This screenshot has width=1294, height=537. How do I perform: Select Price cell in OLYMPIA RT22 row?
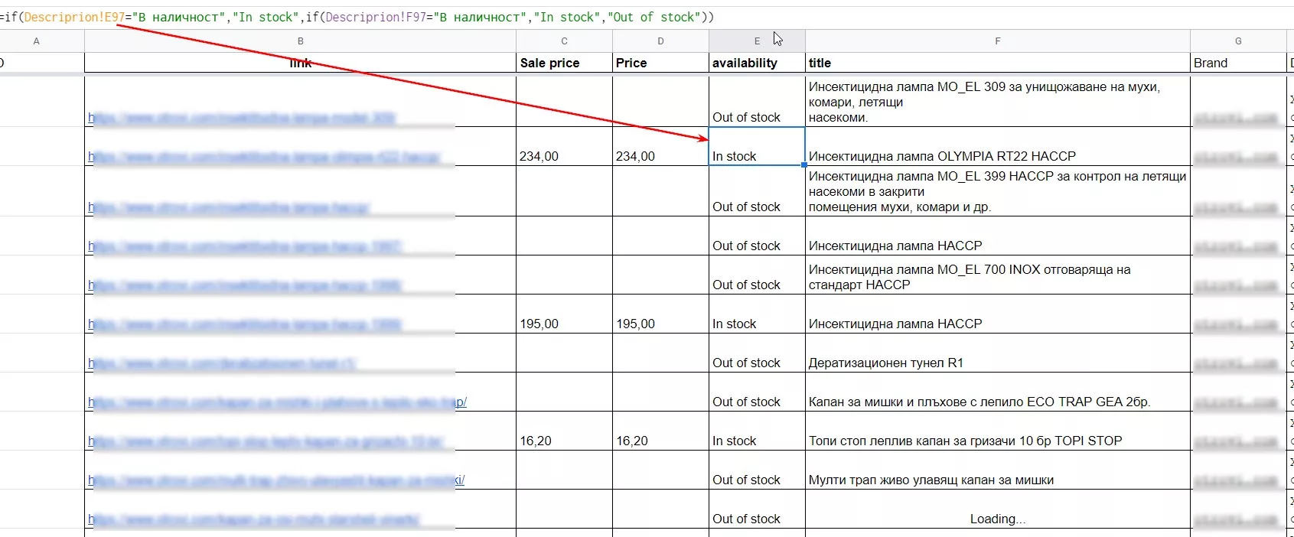(x=660, y=146)
